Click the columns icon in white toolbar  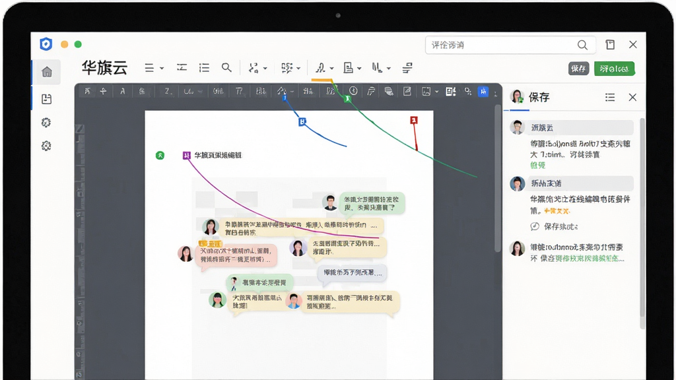pos(377,68)
